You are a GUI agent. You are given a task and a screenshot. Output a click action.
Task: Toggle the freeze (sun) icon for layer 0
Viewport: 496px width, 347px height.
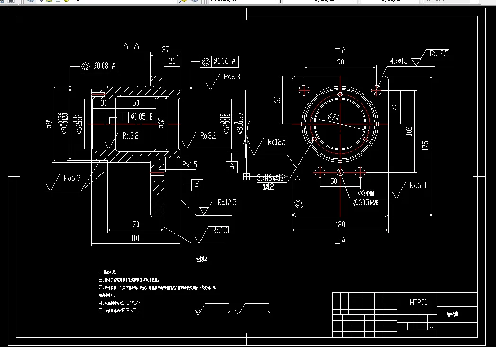[50, 2]
